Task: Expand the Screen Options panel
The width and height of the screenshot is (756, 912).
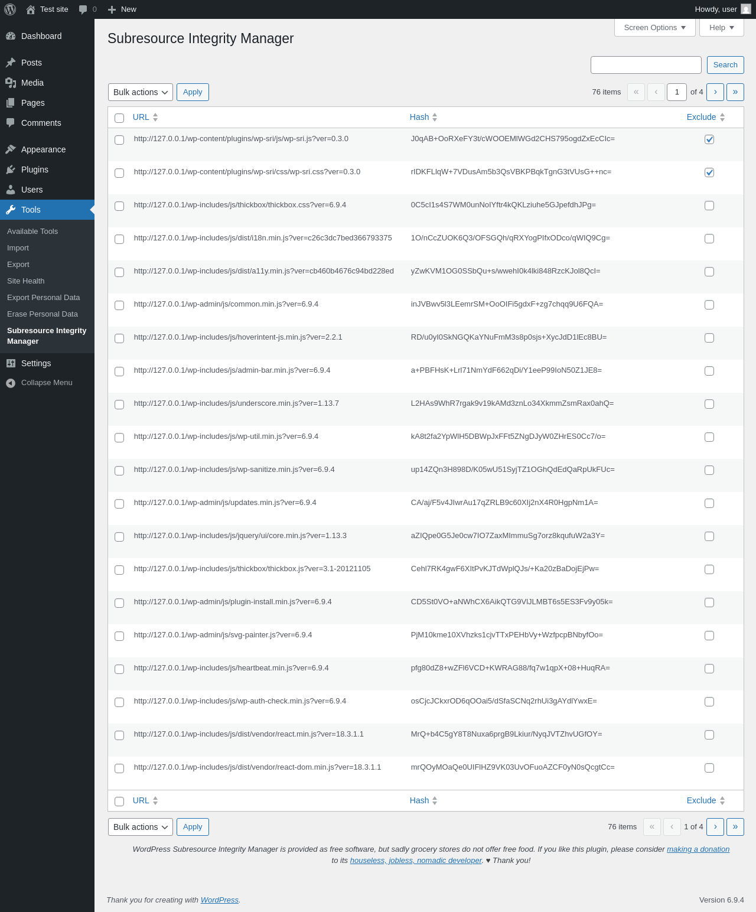Action: pos(655,28)
